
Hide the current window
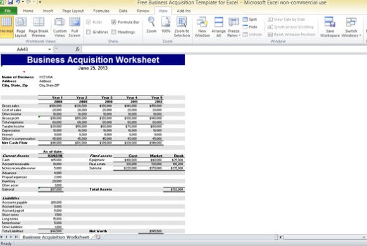point(249,27)
